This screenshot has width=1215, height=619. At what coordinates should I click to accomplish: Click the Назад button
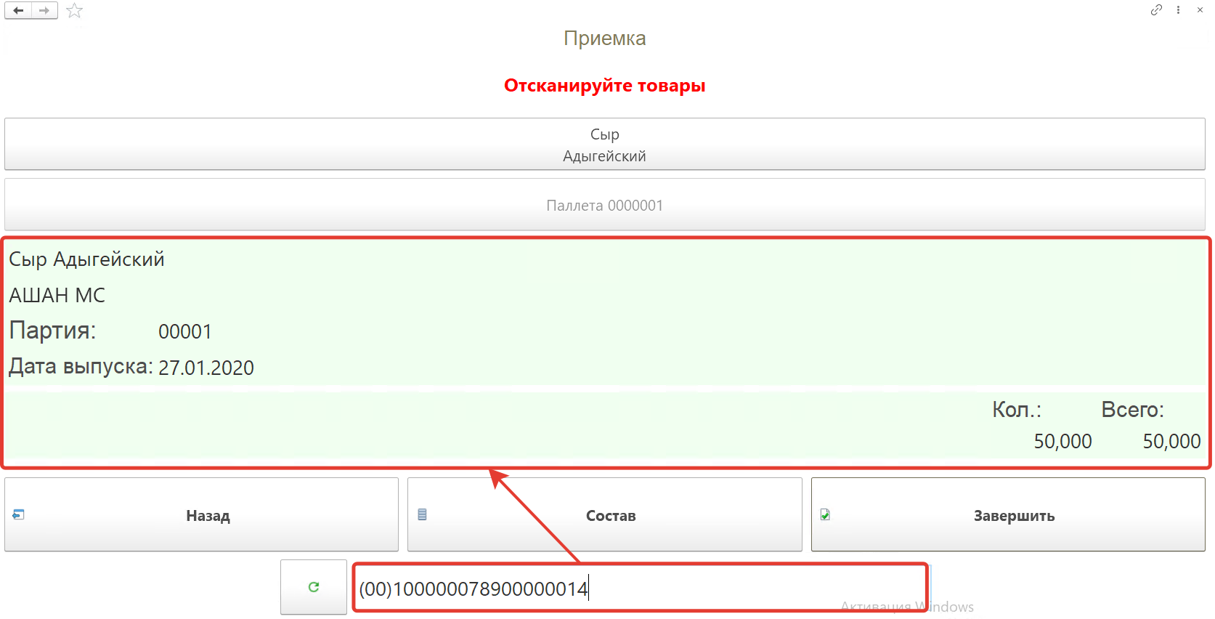tap(202, 515)
